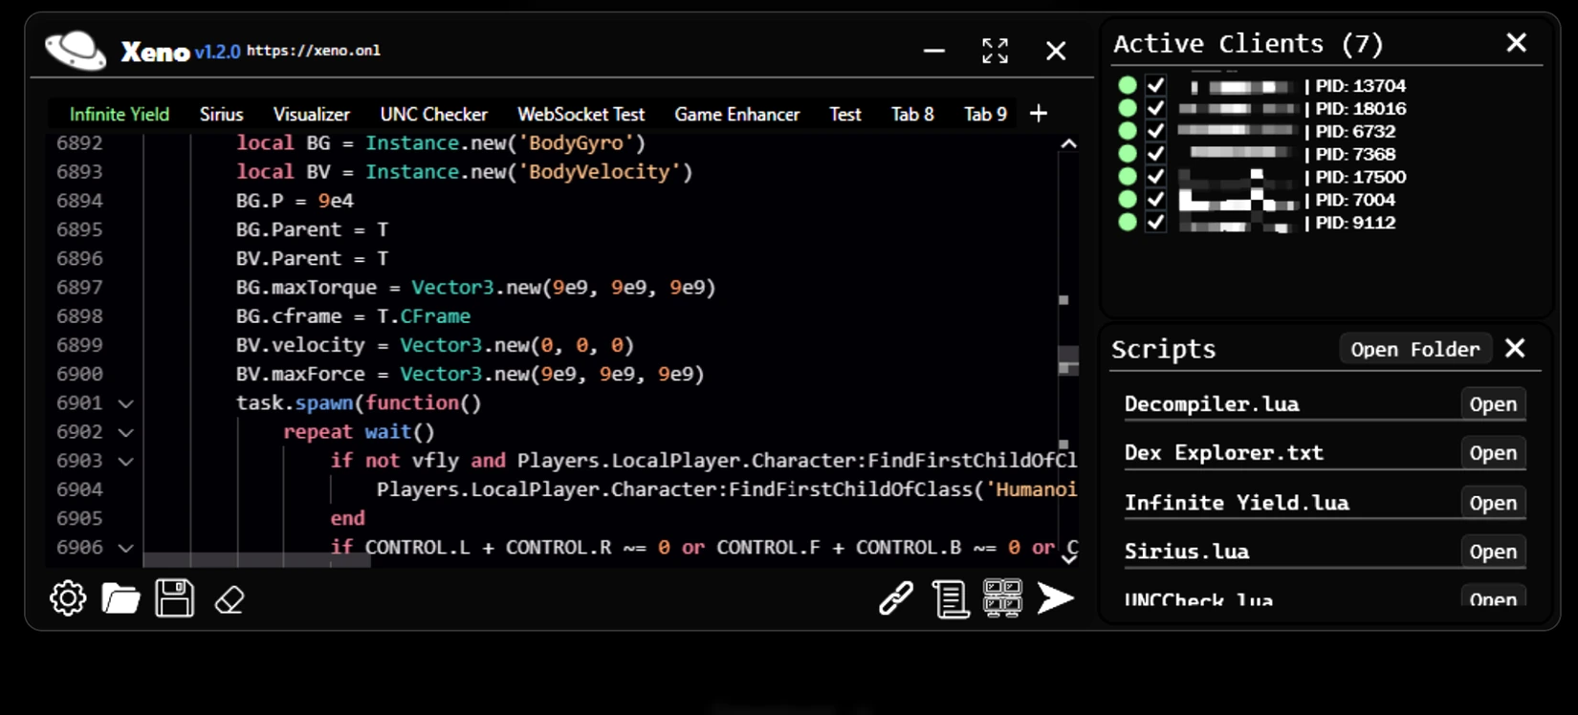
Task: Add a new tab with plus icon
Action: tap(1039, 114)
